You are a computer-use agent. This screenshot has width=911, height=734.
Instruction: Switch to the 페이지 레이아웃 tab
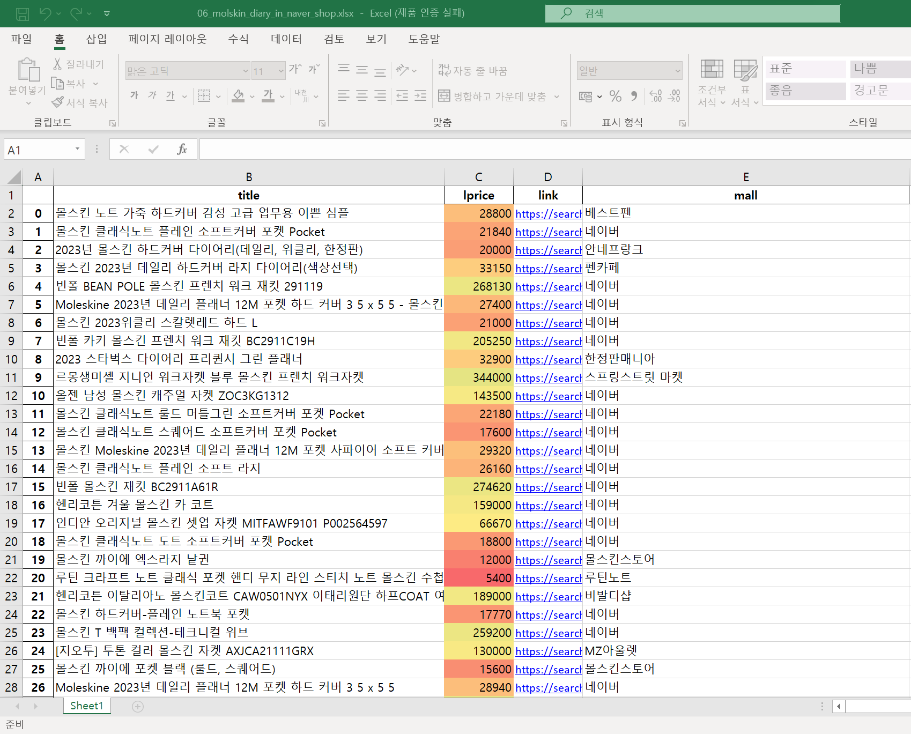[x=167, y=39]
